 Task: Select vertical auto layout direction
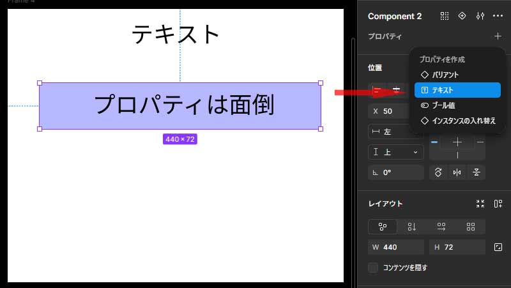tap(412, 227)
